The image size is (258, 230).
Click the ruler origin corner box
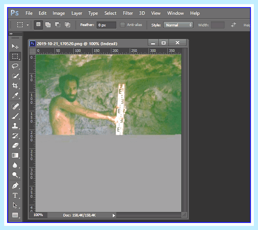32,51
